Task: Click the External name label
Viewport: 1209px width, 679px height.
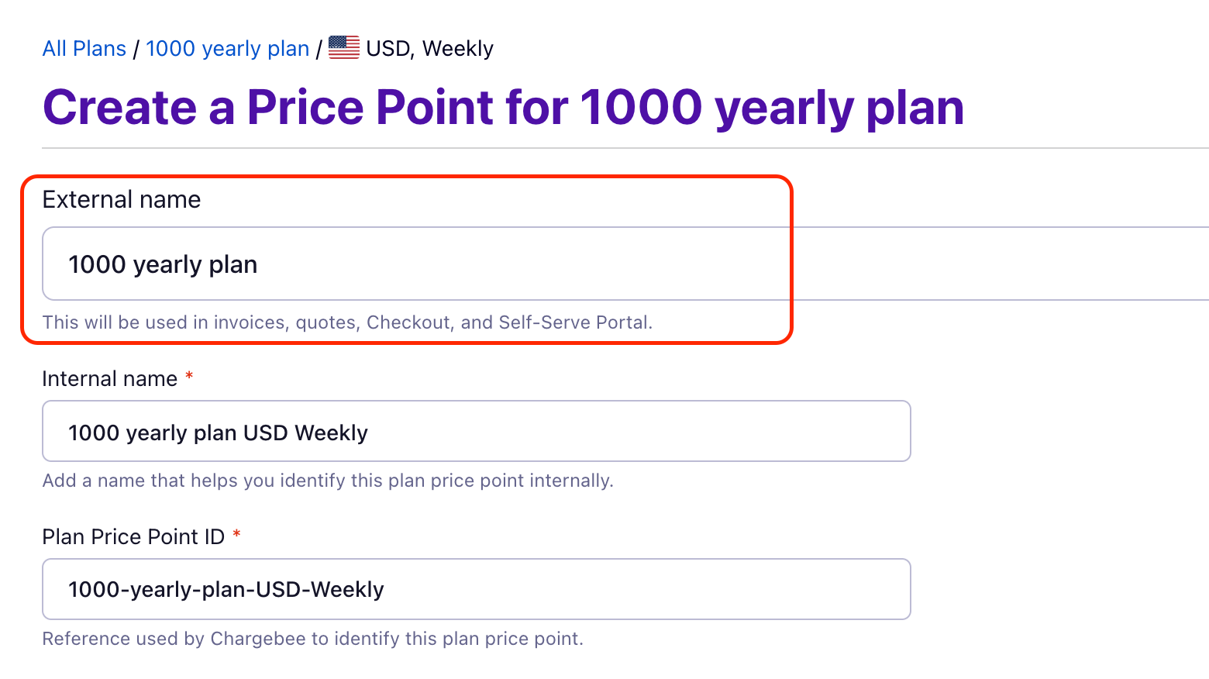Action: click(x=122, y=200)
